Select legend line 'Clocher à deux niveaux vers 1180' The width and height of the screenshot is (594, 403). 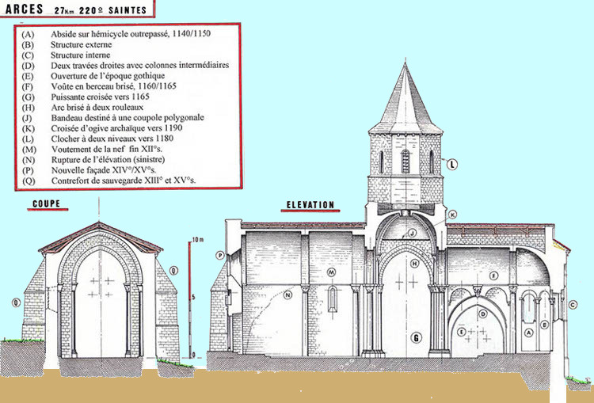click(112, 139)
